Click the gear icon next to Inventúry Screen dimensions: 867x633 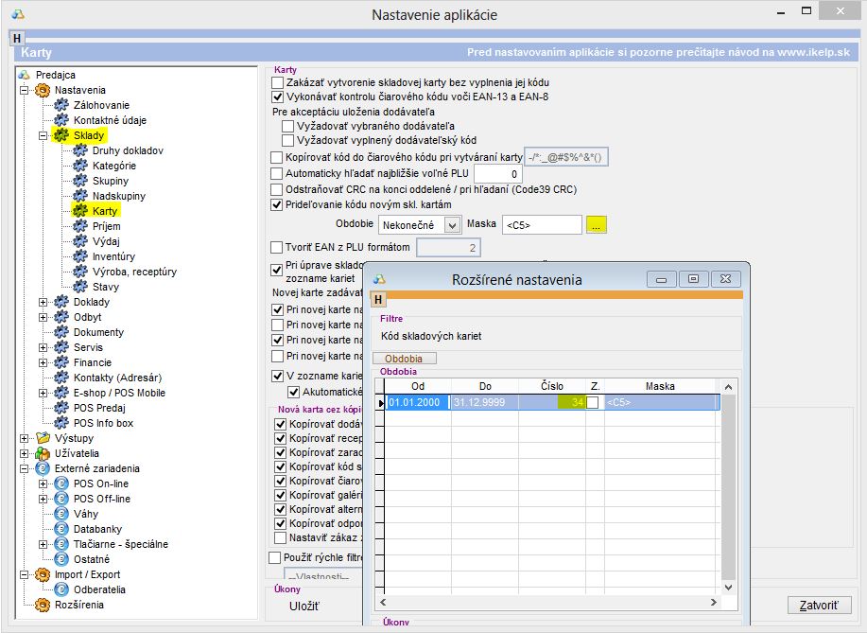[80, 256]
